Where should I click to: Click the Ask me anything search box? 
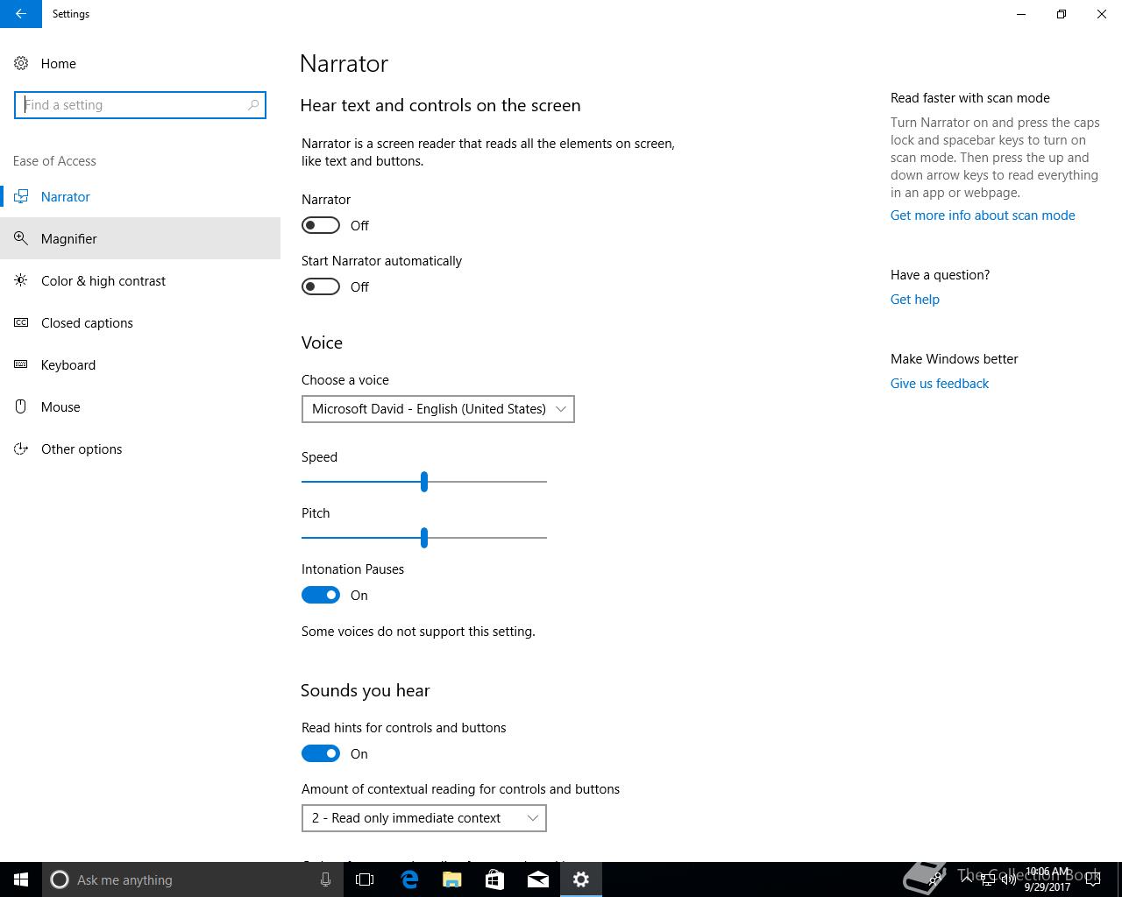(191, 879)
